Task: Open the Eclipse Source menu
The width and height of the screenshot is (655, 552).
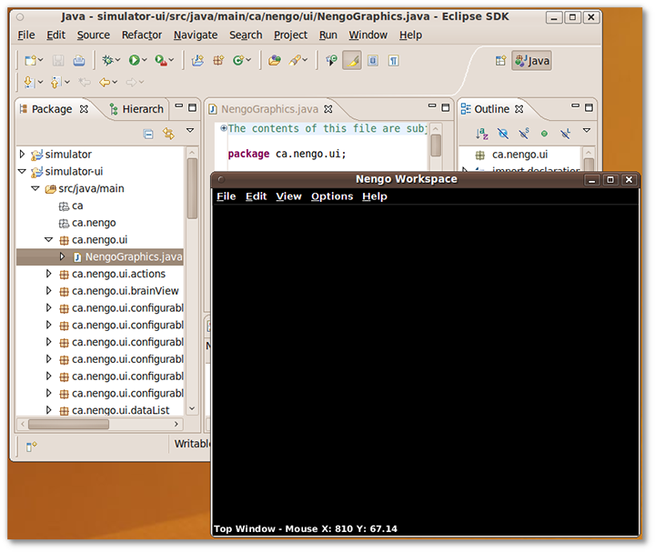Action: pos(93,35)
